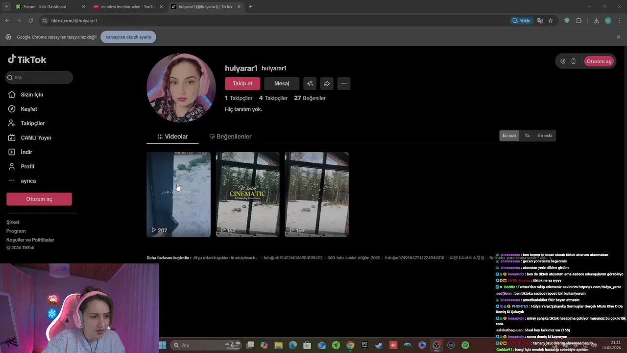Open File Explorer from the taskbar
This screenshot has height=353, width=627.
pos(279,345)
